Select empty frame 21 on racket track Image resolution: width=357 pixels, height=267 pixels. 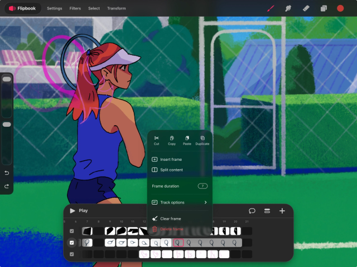[x=247, y=243]
